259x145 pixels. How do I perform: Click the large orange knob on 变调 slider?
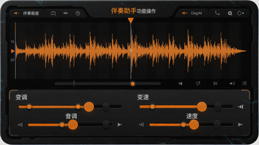pyautogui.click(x=89, y=107)
